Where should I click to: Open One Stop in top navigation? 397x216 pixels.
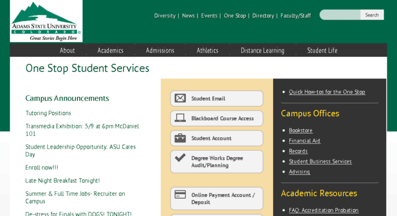pos(235,16)
